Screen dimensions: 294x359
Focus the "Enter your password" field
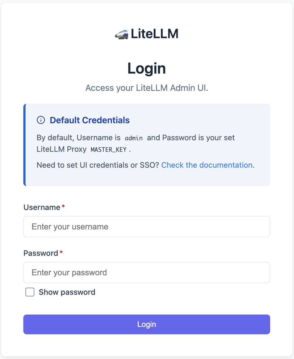147,273
